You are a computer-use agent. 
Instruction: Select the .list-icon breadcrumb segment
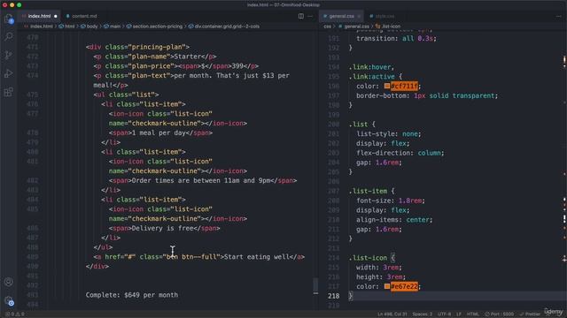click(388, 26)
